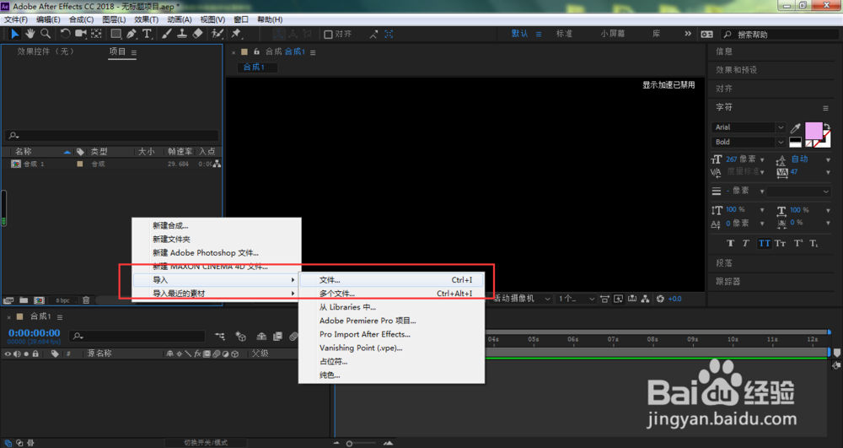Viewport: 843px width, 448px height.
Task: Click the 8 bpc color depth button
Action: (63, 300)
